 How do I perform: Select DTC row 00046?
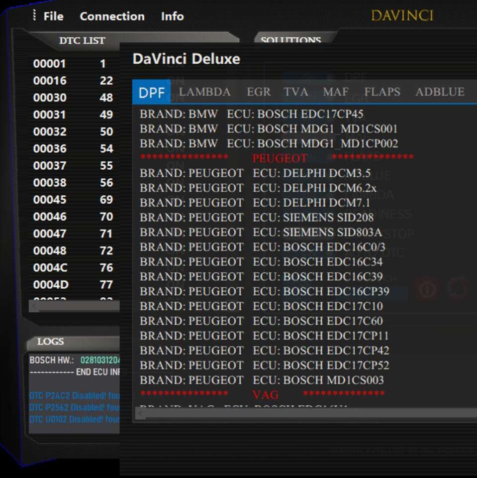coord(73,217)
